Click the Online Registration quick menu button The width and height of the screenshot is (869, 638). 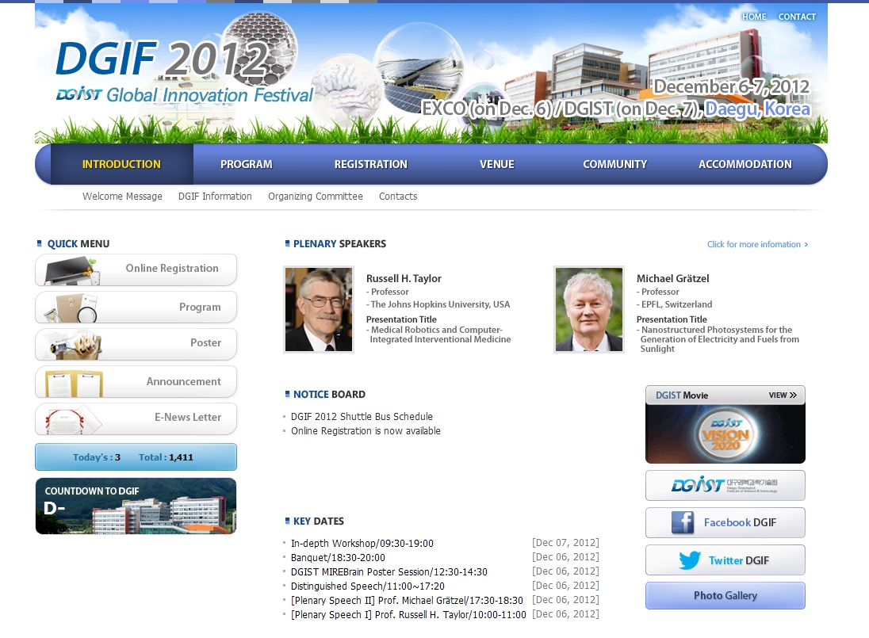coord(136,269)
